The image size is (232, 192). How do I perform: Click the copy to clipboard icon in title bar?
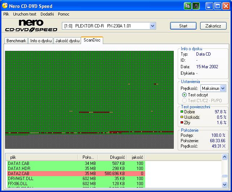(187, 6)
